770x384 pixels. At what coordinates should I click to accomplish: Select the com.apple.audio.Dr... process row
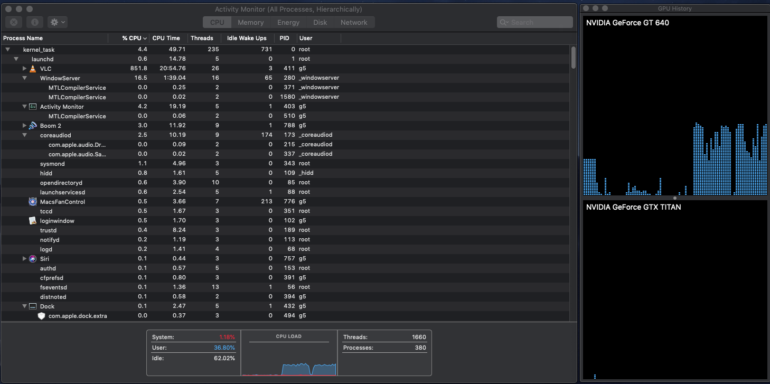[x=285, y=145]
